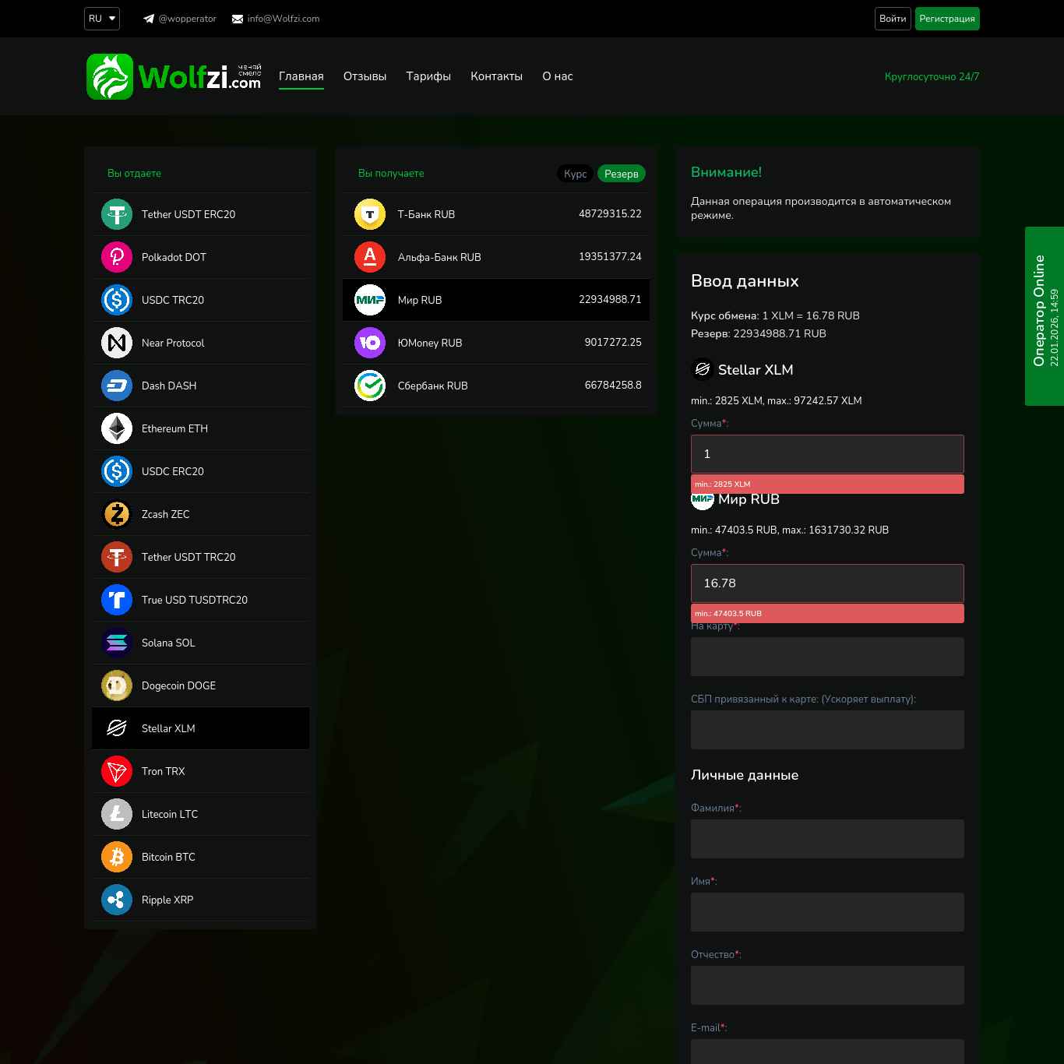Open the Отзывы menu item

coord(365,76)
